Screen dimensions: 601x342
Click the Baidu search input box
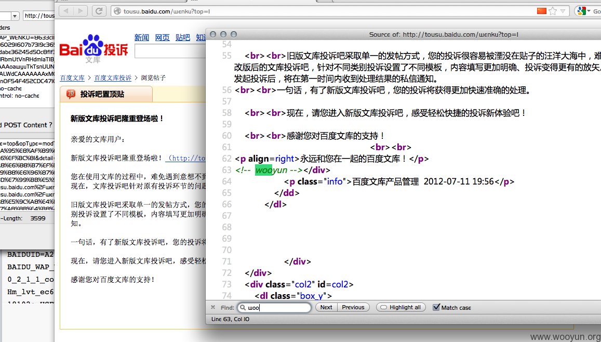pos(170,51)
